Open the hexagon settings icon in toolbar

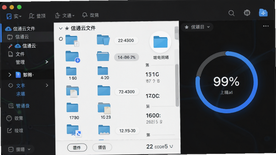pos(247,13)
